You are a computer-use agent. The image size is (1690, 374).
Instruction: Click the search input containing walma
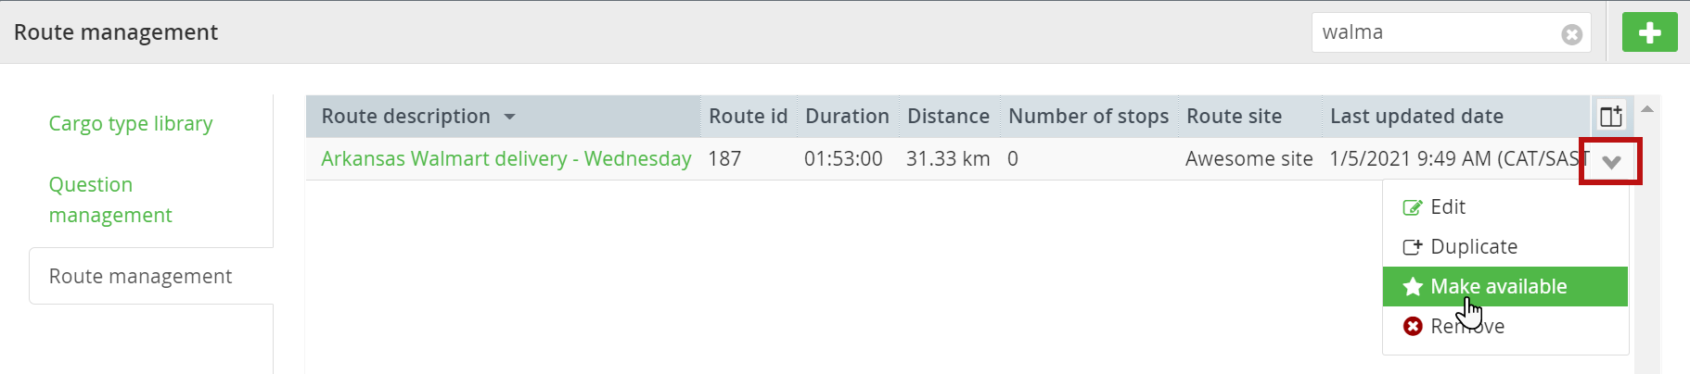[x=1438, y=32]
